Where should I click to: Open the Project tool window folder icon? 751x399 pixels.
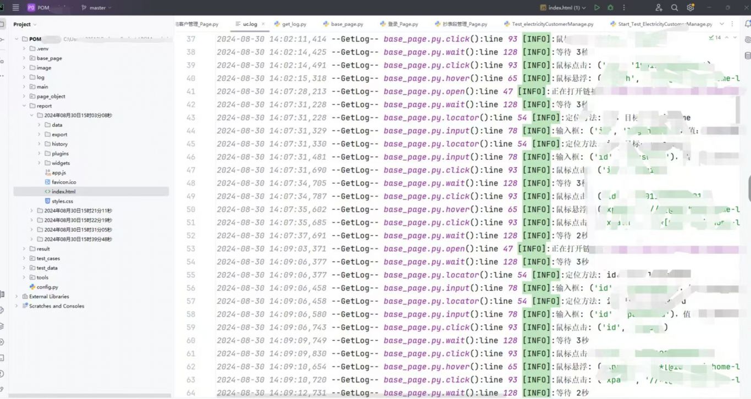click(x=2, y=24)
